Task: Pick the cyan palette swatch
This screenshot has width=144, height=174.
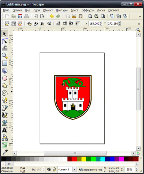Action: coord(103,159)
